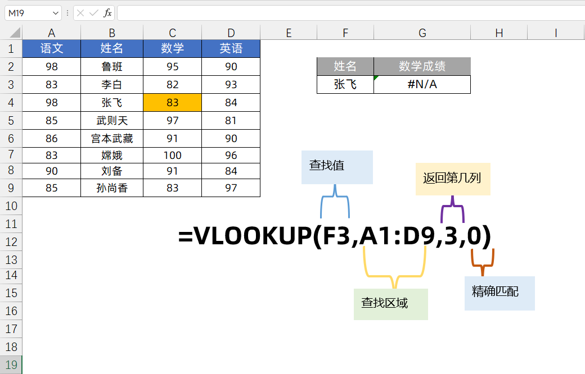Screen dimensions: 585x374
Task: Select row 19 header
Action: [11, 364]
